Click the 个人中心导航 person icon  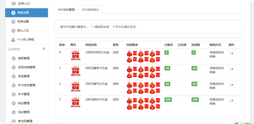13,39
